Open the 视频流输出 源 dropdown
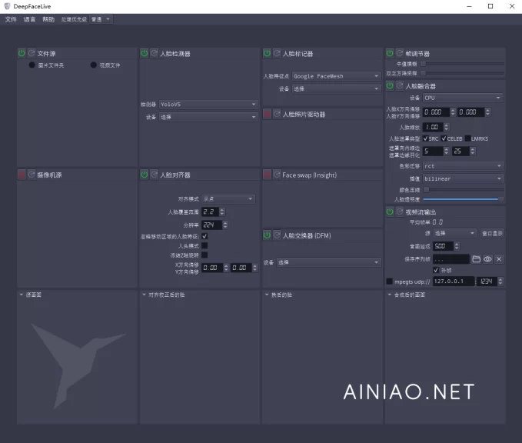The height and width of the screenshot is (443, 522). click(x=455, y=233)
